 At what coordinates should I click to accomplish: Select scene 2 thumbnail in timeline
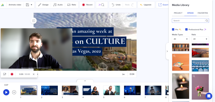tap(49, 90)
